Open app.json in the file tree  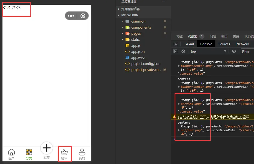(138, 51)
